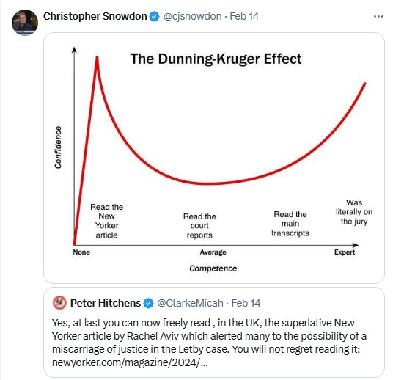Viewport: 393px width, 380px height.
Task: Click Christopher Snowdon's verified badge
Action: [154, 17]
